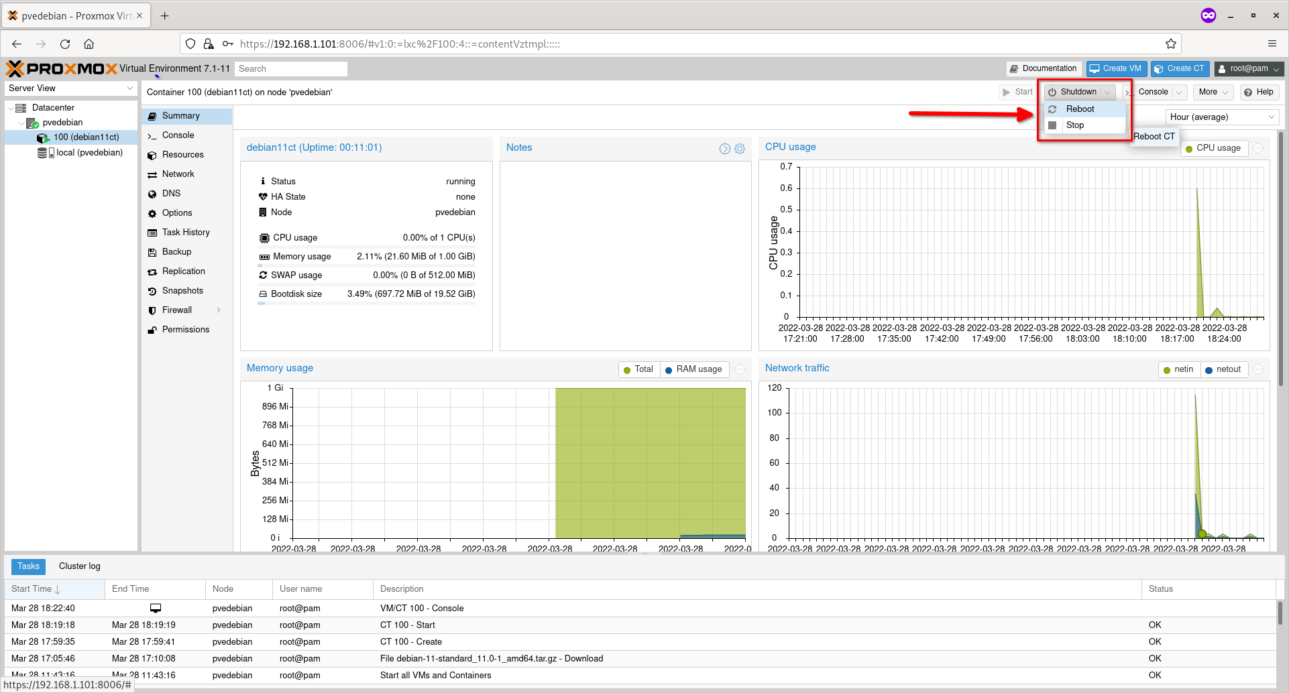The image size is (1289, 693).
Task: Open the Server View dropdown
Action: pos(71,88)
